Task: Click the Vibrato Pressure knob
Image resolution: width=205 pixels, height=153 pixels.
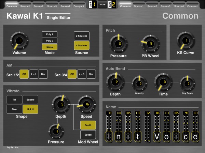Action: 56,132
